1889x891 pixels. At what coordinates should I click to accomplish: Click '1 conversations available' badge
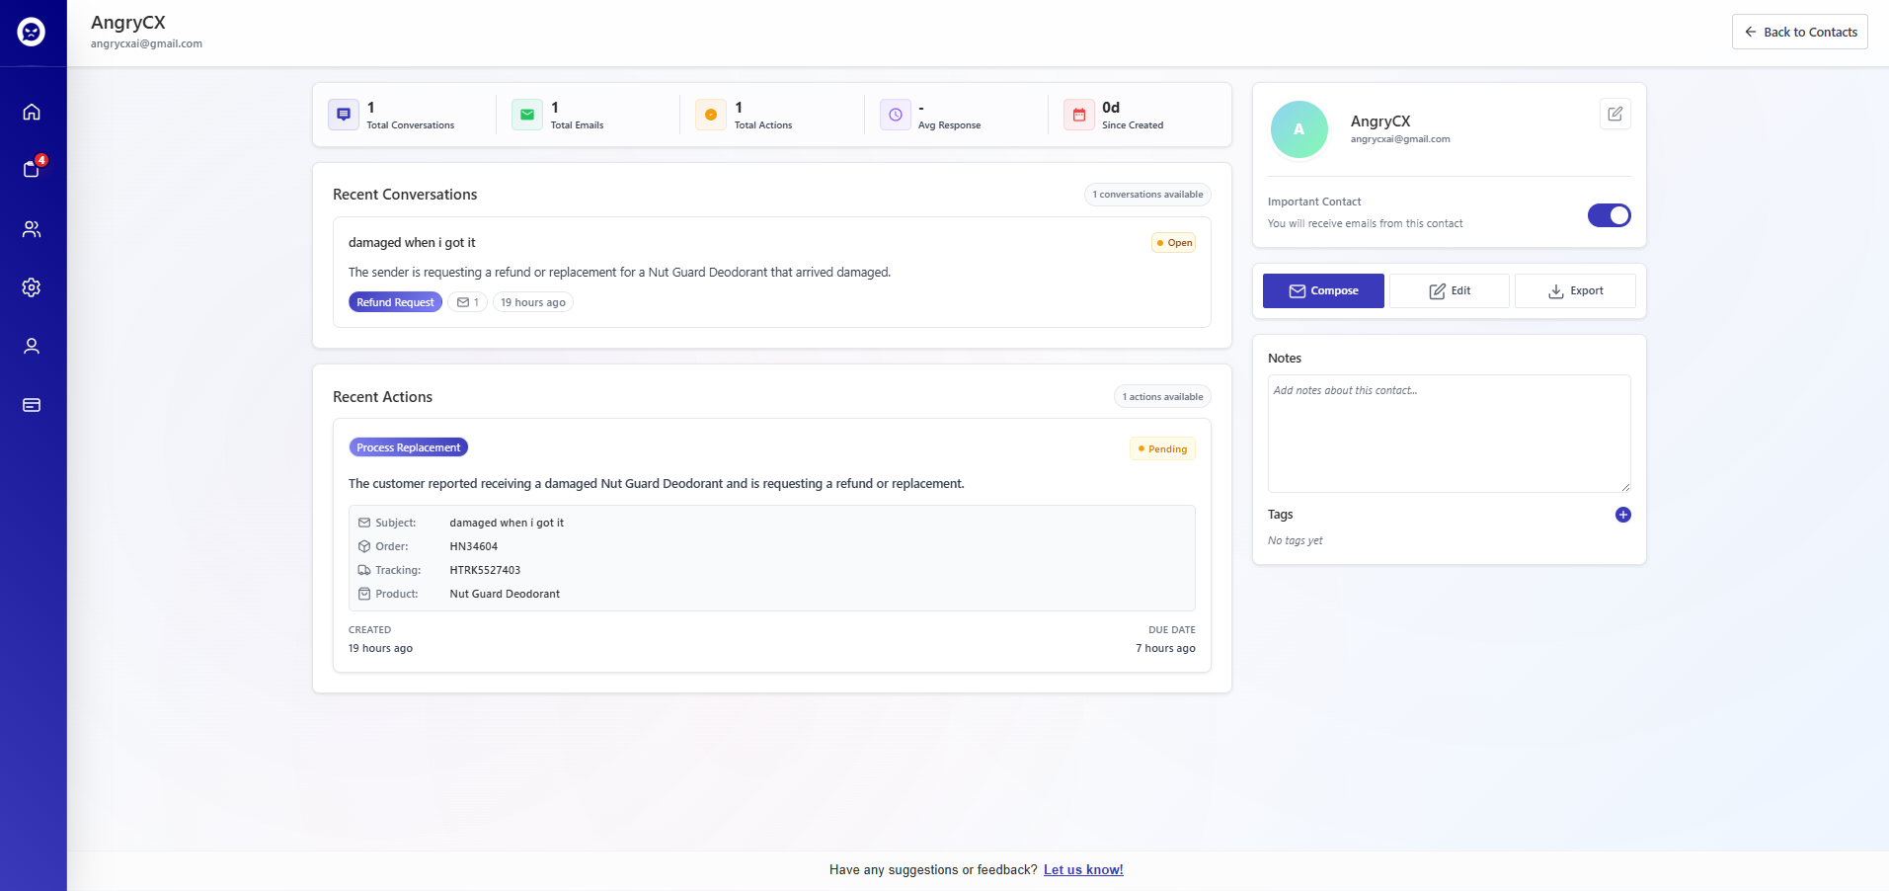[x=1147, y=195]
